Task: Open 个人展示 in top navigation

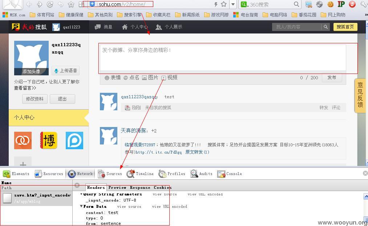Action: click(x=169, y=27)
